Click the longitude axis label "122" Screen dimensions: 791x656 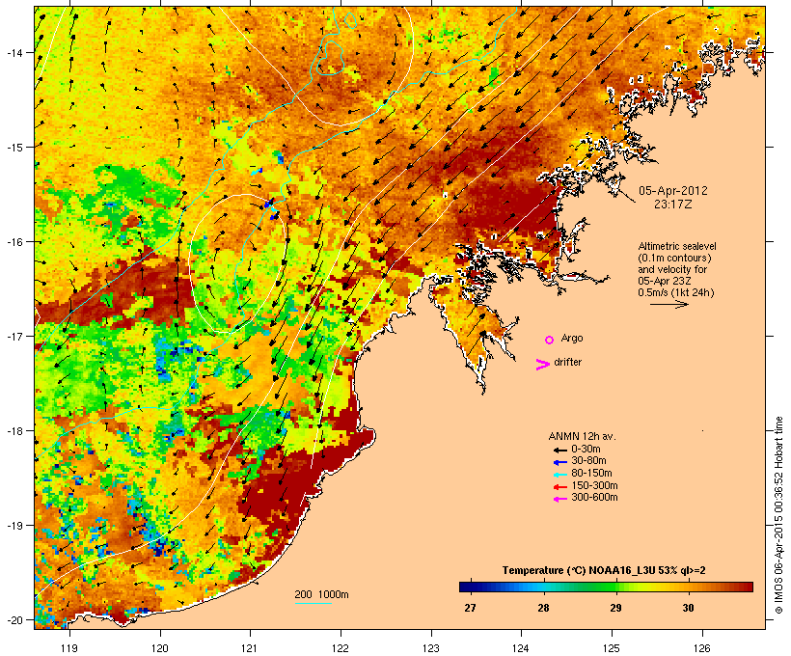(341, 648)
